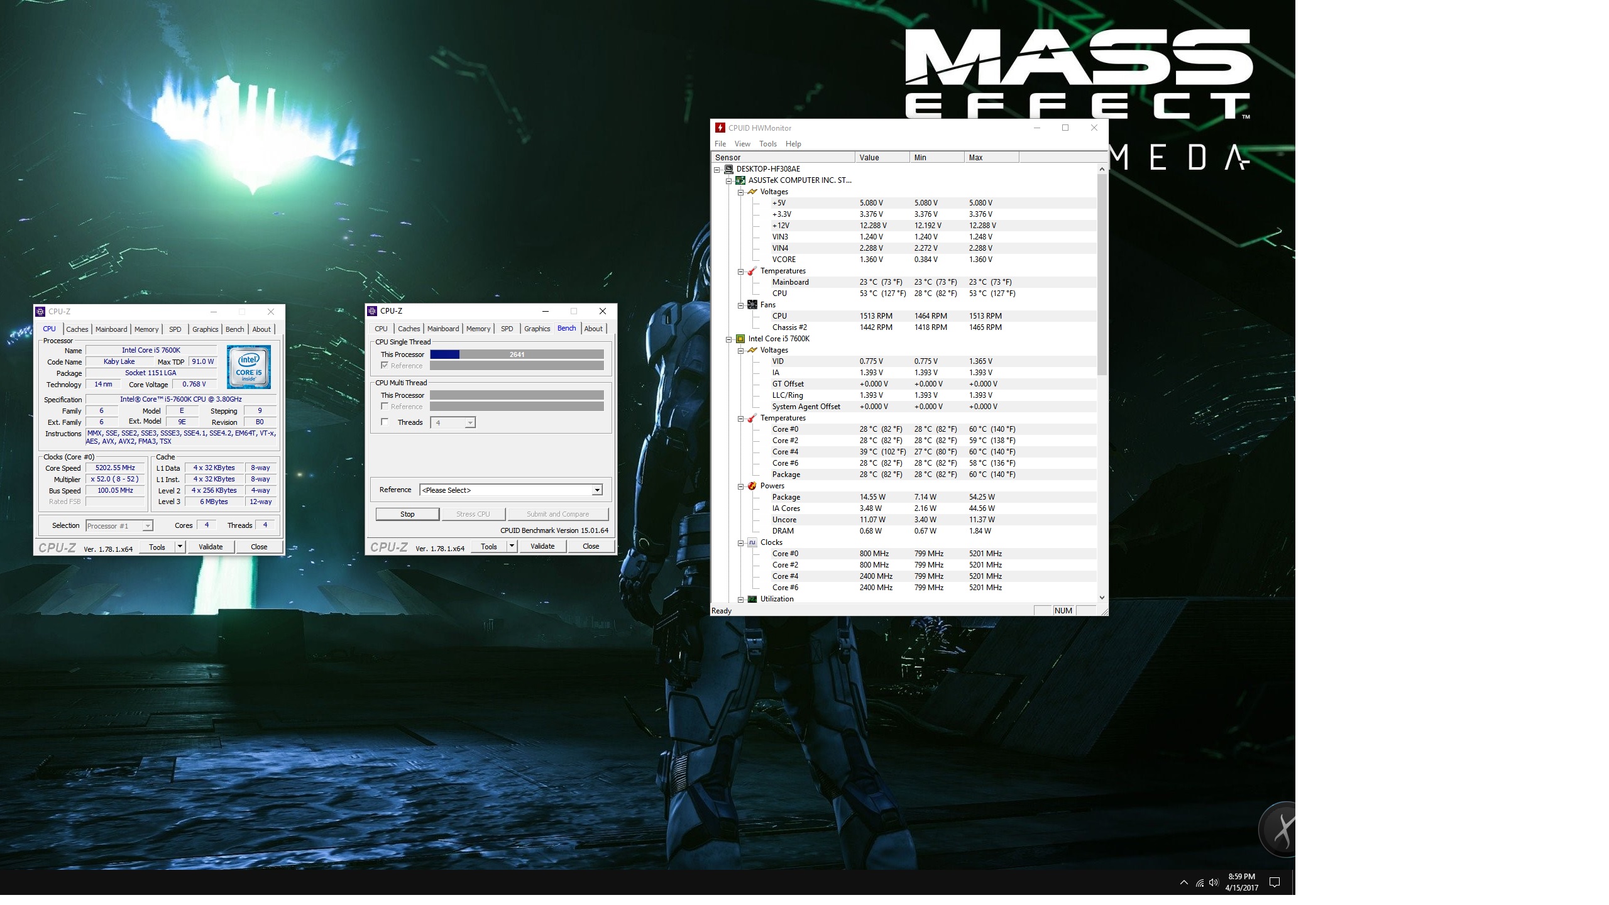Click the HWMonitor vertical scrollbar thumb
The width and height of the screenshot is (1609, 905).
point(1102,275)
